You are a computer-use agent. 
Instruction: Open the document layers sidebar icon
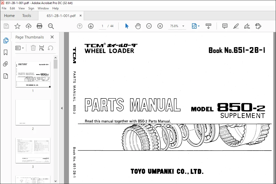coord(6,76)
